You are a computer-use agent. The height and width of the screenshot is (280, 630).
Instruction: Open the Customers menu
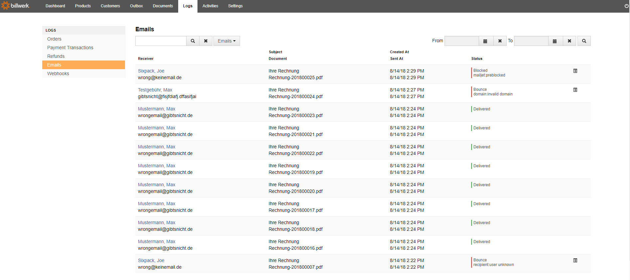click(110, 6)
